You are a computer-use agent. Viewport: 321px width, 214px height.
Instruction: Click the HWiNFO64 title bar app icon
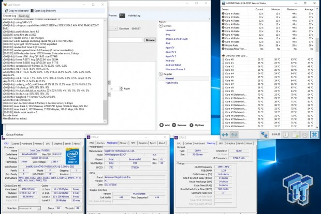(x=224, y=3)
